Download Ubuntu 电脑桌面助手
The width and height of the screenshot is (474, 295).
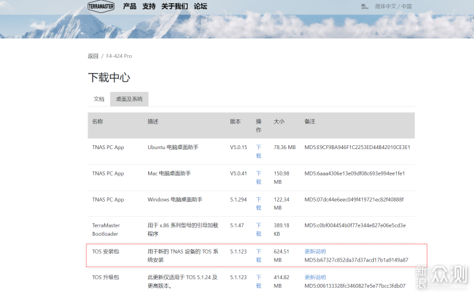(x=259, y=151)
